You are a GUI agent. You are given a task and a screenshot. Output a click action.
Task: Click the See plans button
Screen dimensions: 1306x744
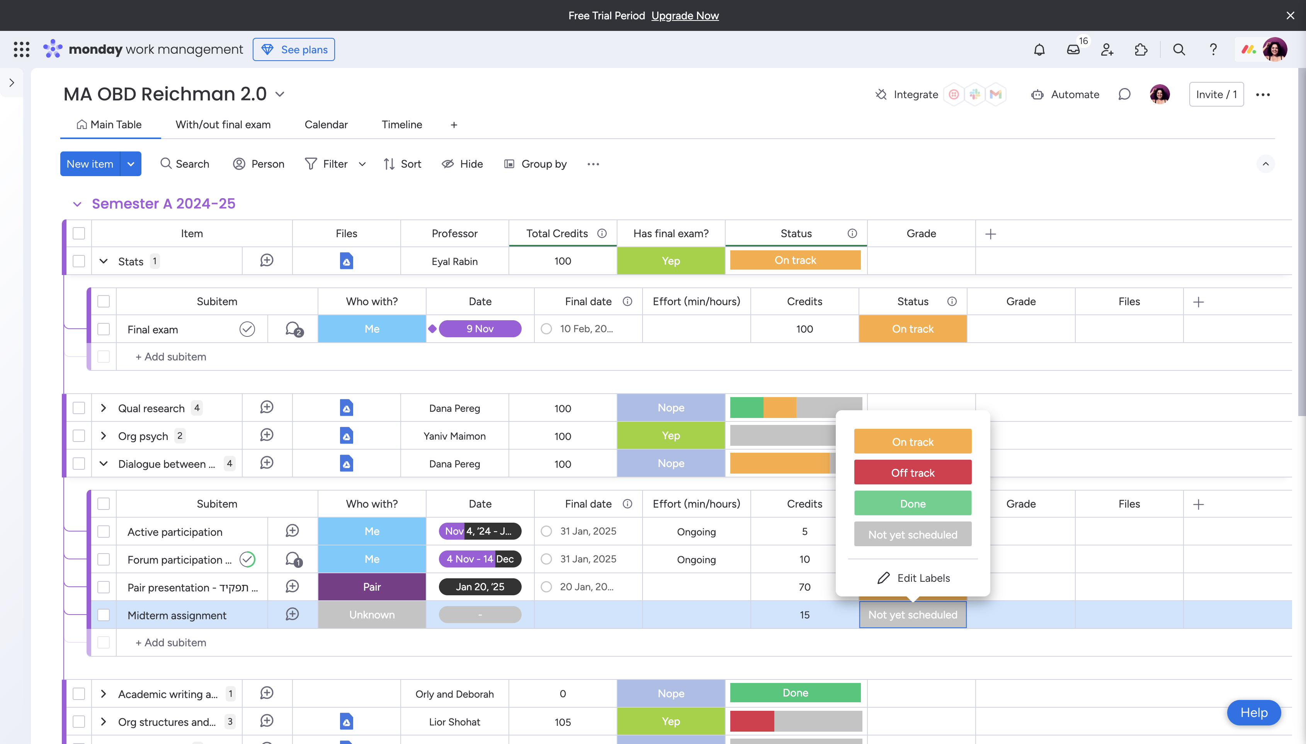point(294,49)
